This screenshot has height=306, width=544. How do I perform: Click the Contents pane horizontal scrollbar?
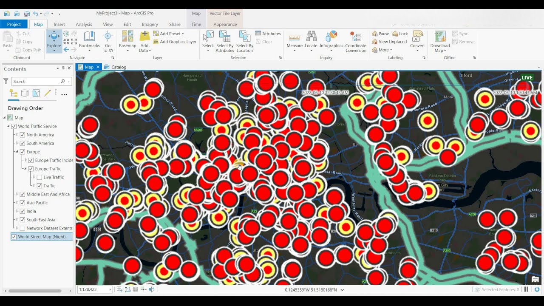35,291
